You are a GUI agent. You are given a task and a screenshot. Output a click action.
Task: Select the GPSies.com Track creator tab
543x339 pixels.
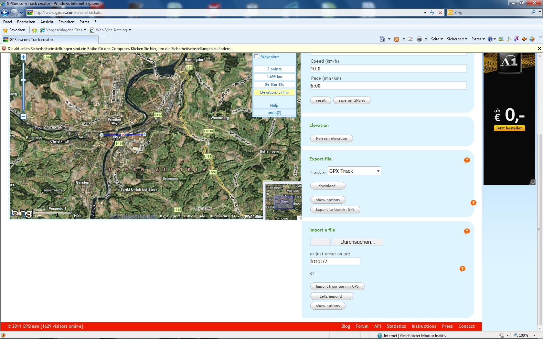[50, 40]
